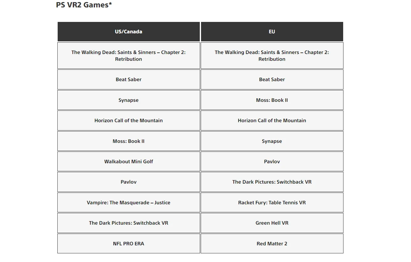Click Moss: Book II in US/Canada column
The image size is (411, 262).
tap(129, 141)
